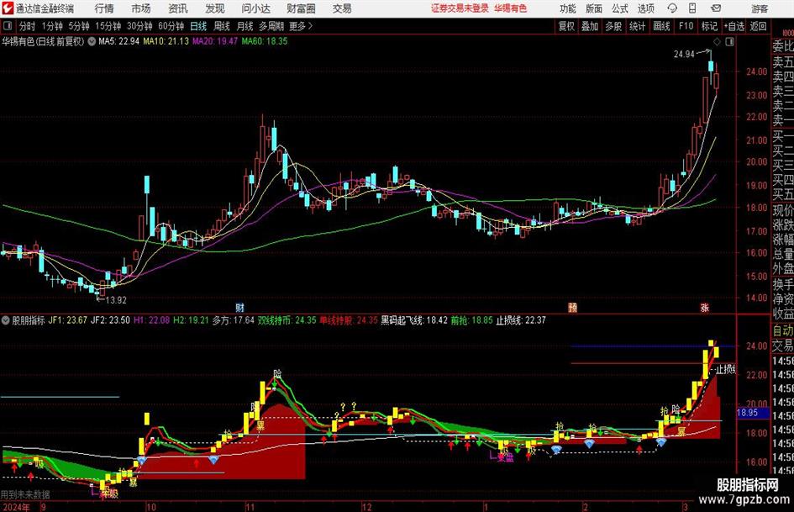Open the mail envelope icon

coord(716,8)
